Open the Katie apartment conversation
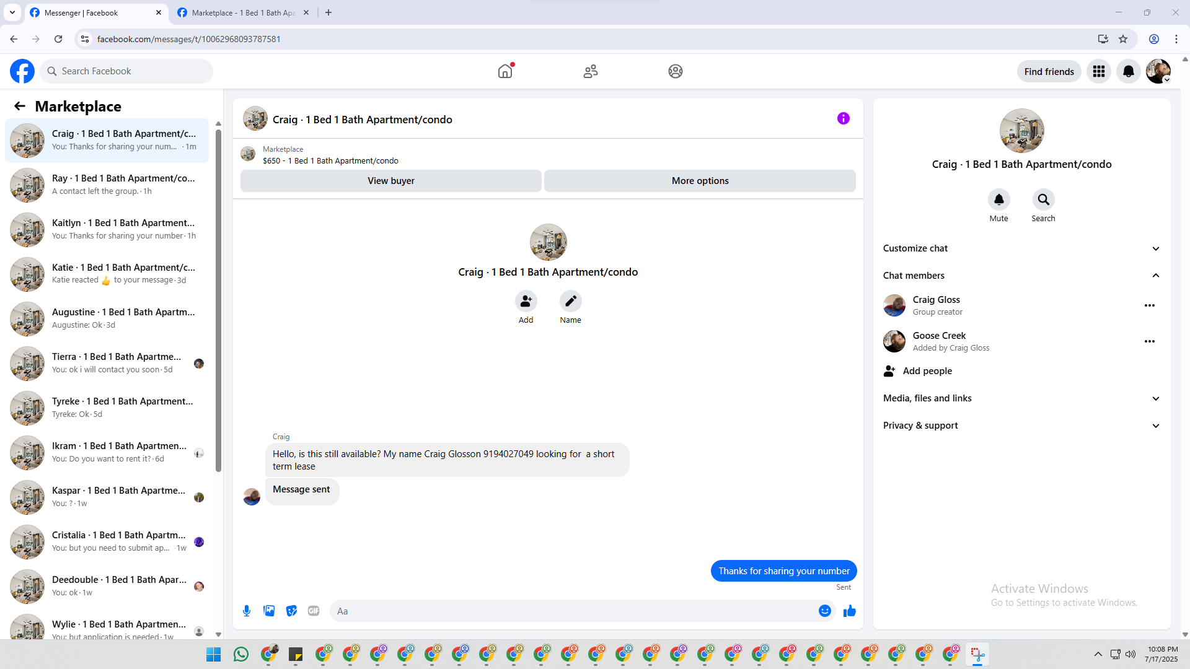 (107, 274)
